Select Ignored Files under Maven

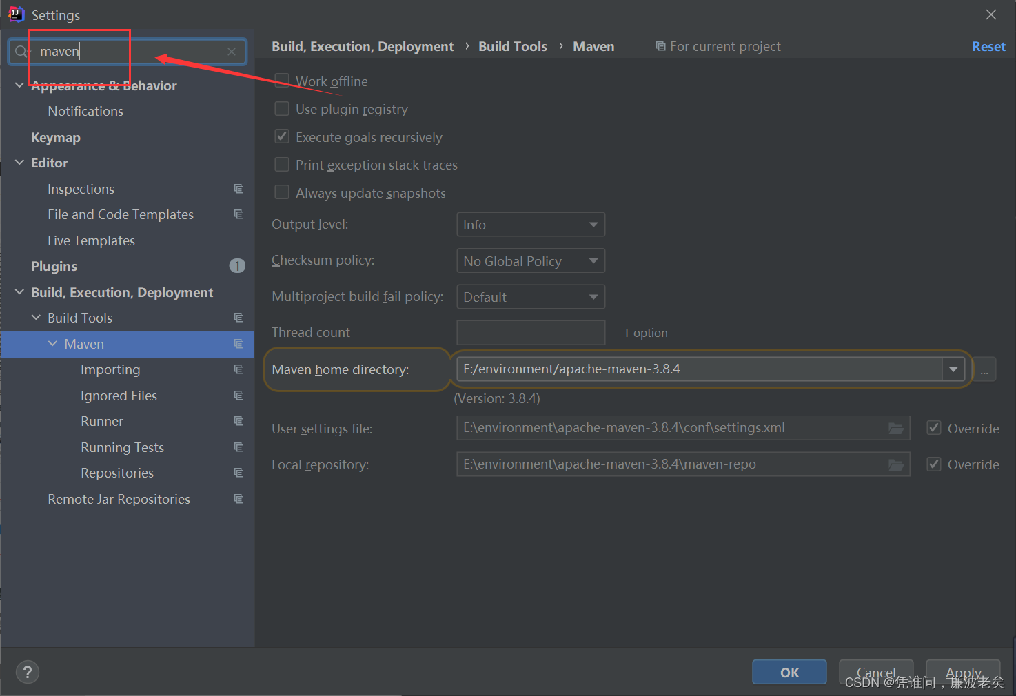click(x=119, y=396)
